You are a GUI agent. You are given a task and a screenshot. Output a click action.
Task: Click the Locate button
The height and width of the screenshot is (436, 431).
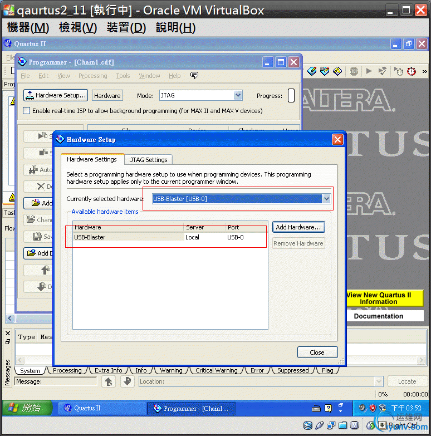407,381
